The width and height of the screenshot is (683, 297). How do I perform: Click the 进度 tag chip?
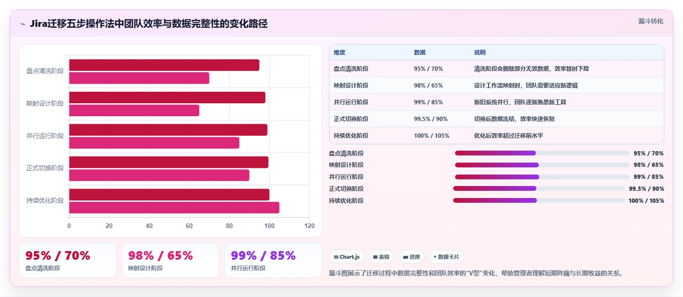tap(411, 257)
